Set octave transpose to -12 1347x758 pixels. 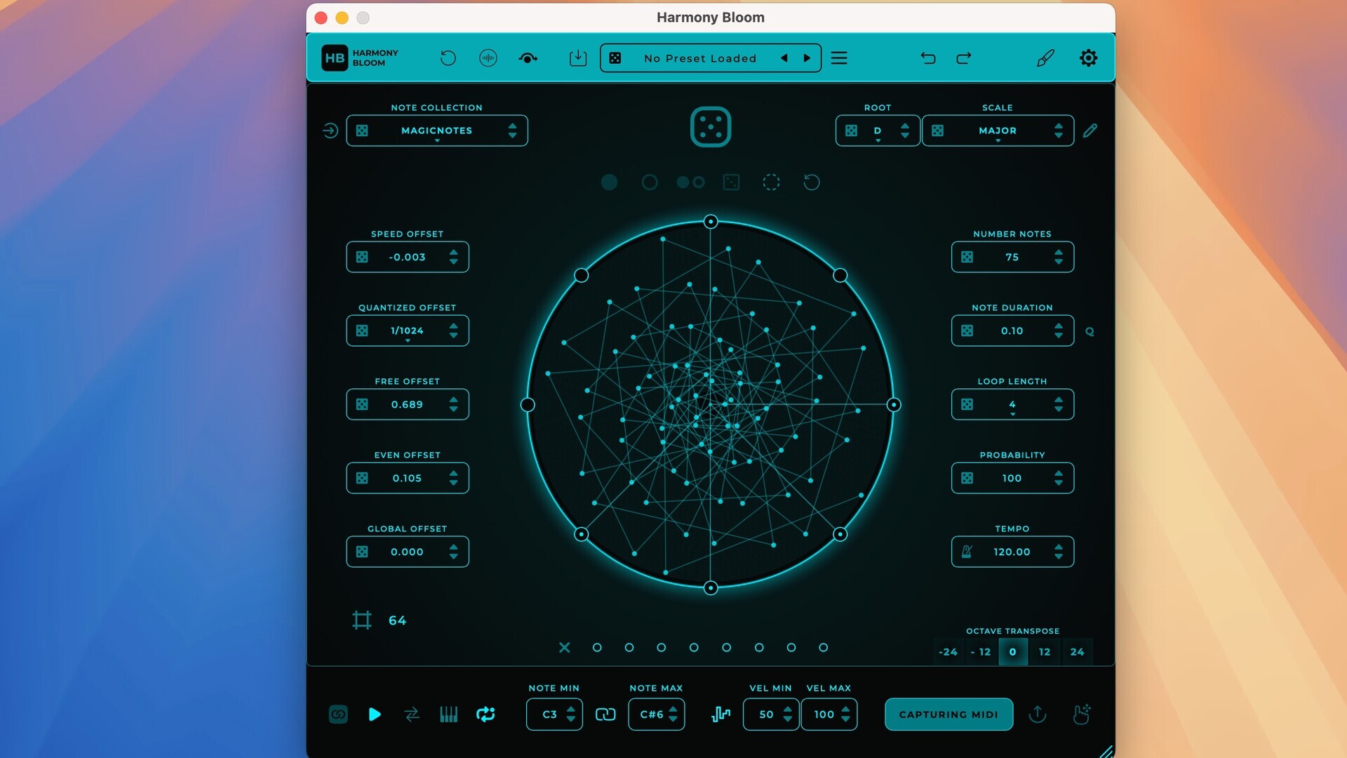(x=980, y=652)
